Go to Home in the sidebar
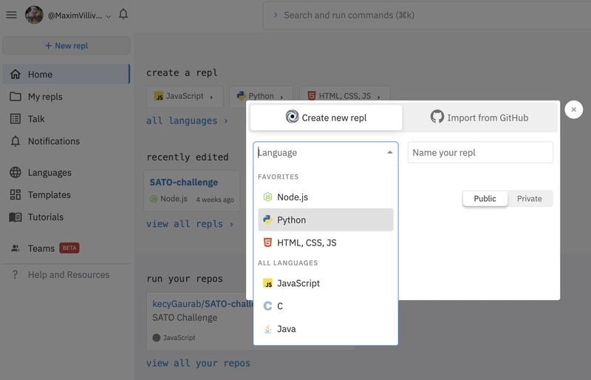 coord(66,74)
